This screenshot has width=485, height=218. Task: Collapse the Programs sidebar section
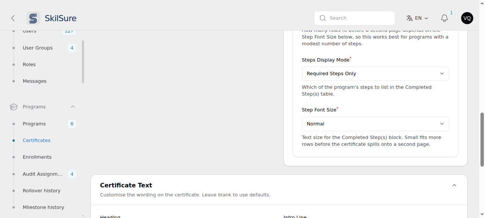pyautogui.click(x=73, y=107)
